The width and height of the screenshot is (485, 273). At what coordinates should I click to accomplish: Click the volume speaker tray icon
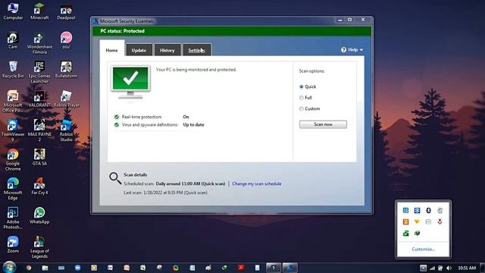point(449,268)
